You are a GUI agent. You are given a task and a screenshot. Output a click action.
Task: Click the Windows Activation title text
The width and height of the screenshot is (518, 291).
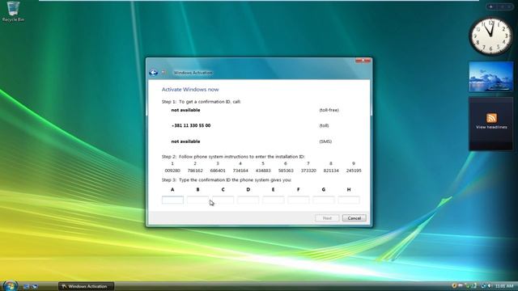(x=193, y=73)
